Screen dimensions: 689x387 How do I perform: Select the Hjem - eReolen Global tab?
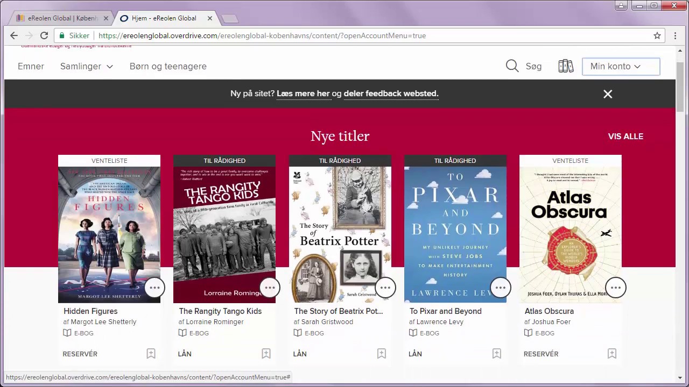(166, 18)
